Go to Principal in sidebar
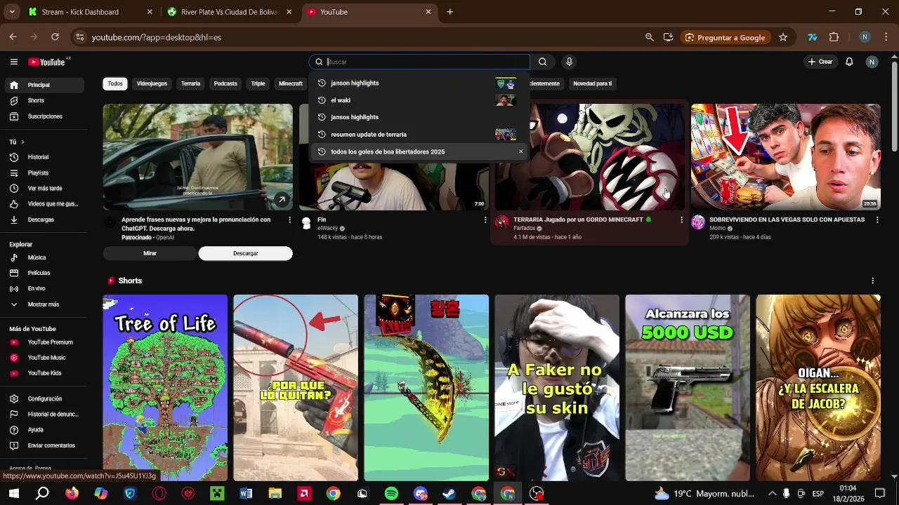This screenshot has width=899, height=505. 46,85
